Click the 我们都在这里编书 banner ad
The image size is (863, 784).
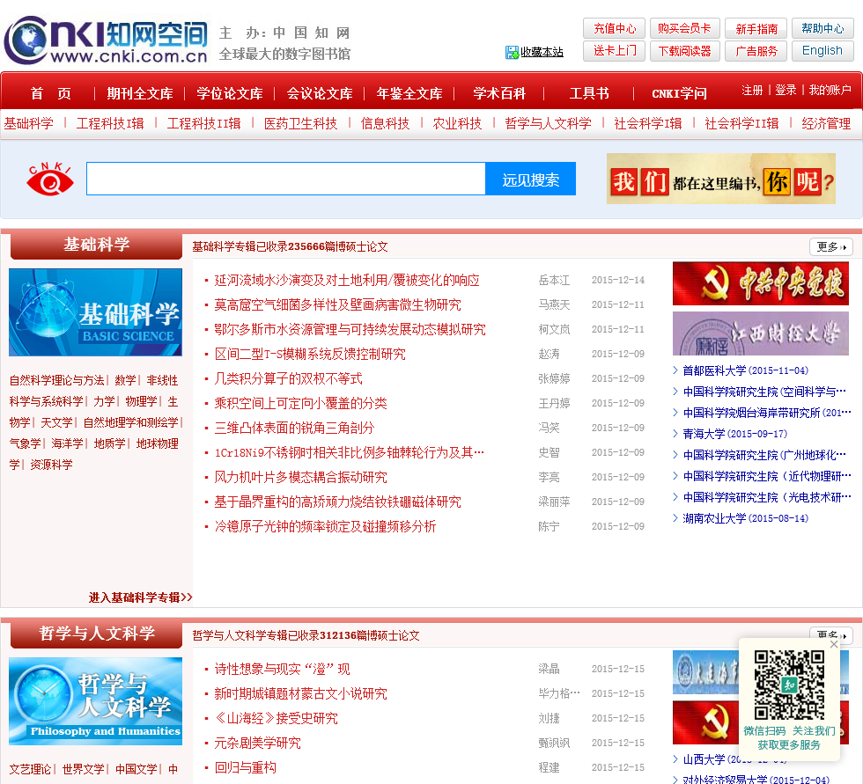pos(721,179)
